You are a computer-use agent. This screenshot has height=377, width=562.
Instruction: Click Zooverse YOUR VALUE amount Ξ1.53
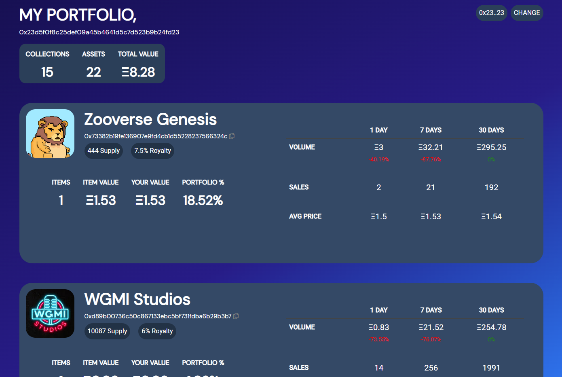coord(150,200)
